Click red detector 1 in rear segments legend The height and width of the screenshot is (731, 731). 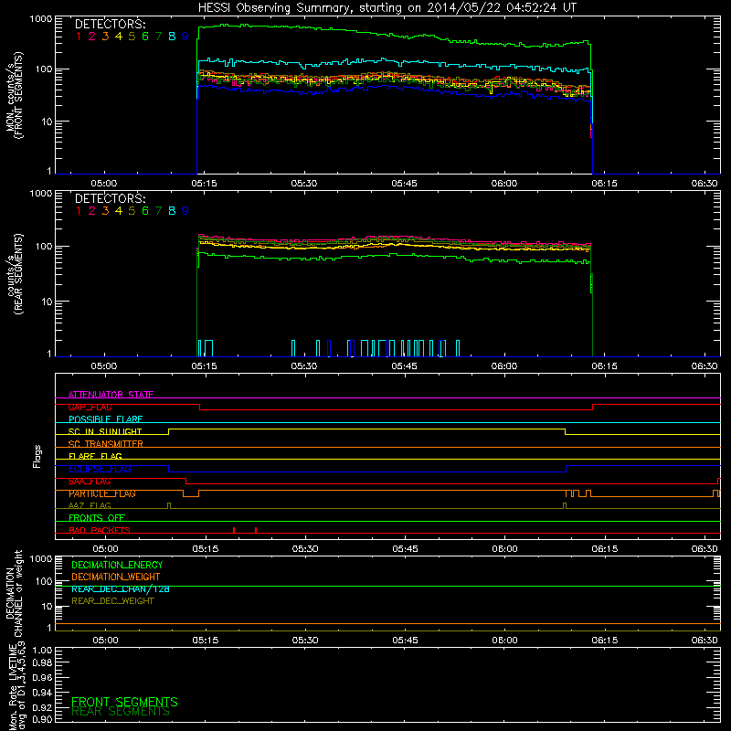79,211
